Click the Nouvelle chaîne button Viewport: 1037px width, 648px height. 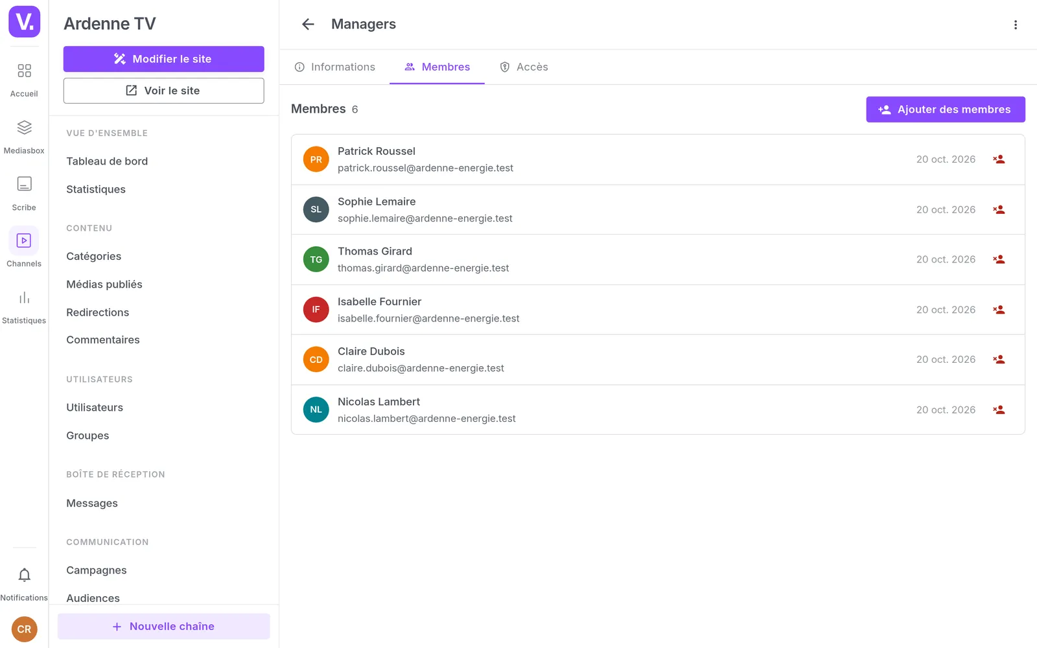[x=163, y=627]
